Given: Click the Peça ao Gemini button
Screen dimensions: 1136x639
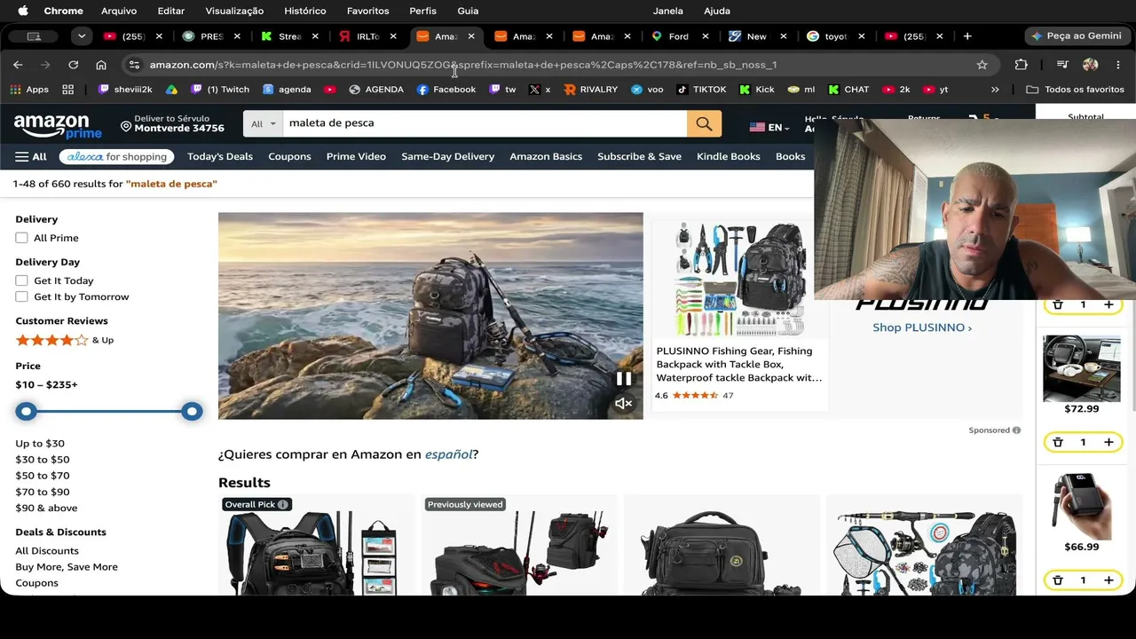Looking at the screenshot, I should [1077, 36].
